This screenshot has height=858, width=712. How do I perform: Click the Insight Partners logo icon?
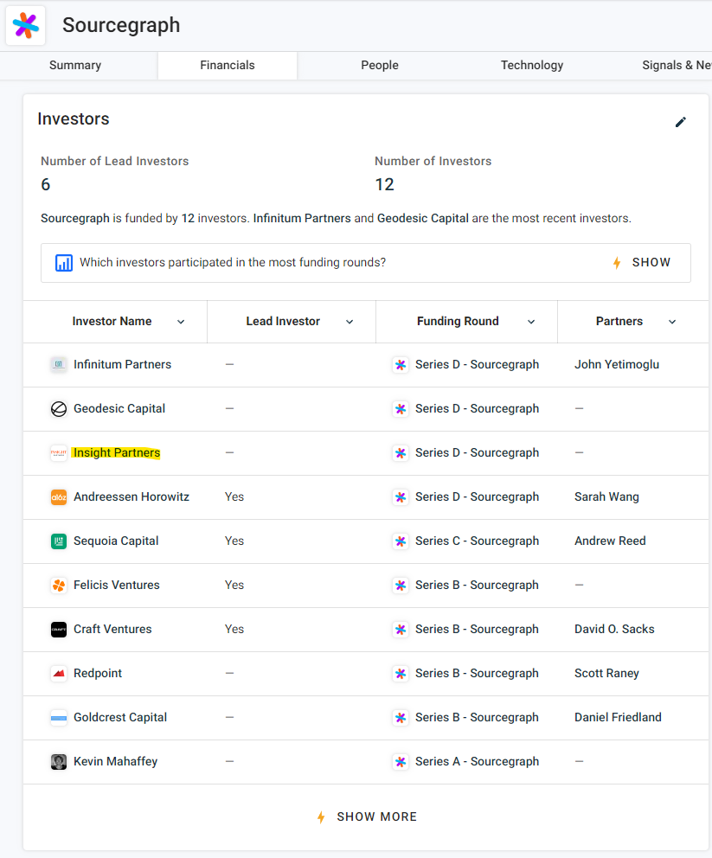point(59,452)
